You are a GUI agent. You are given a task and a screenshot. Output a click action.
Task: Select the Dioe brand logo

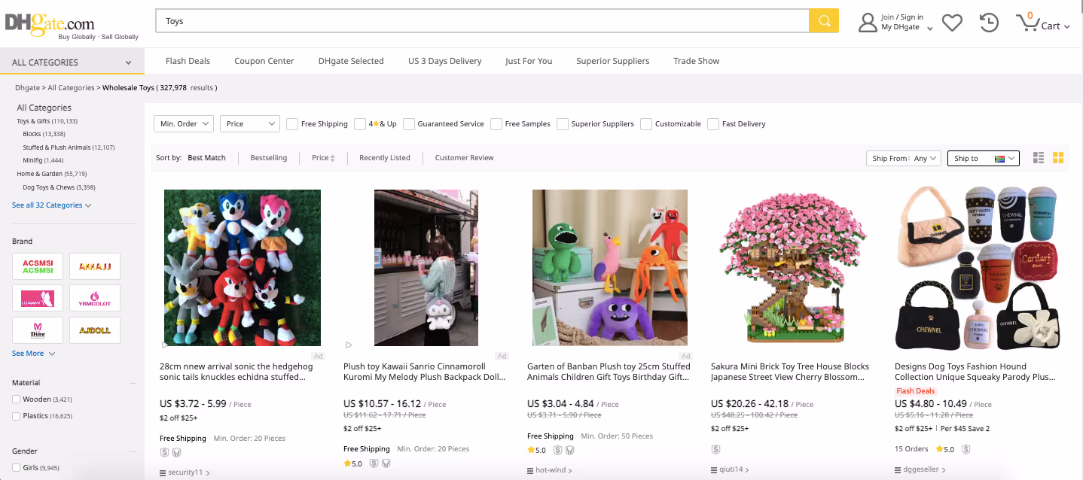[38, 330]
